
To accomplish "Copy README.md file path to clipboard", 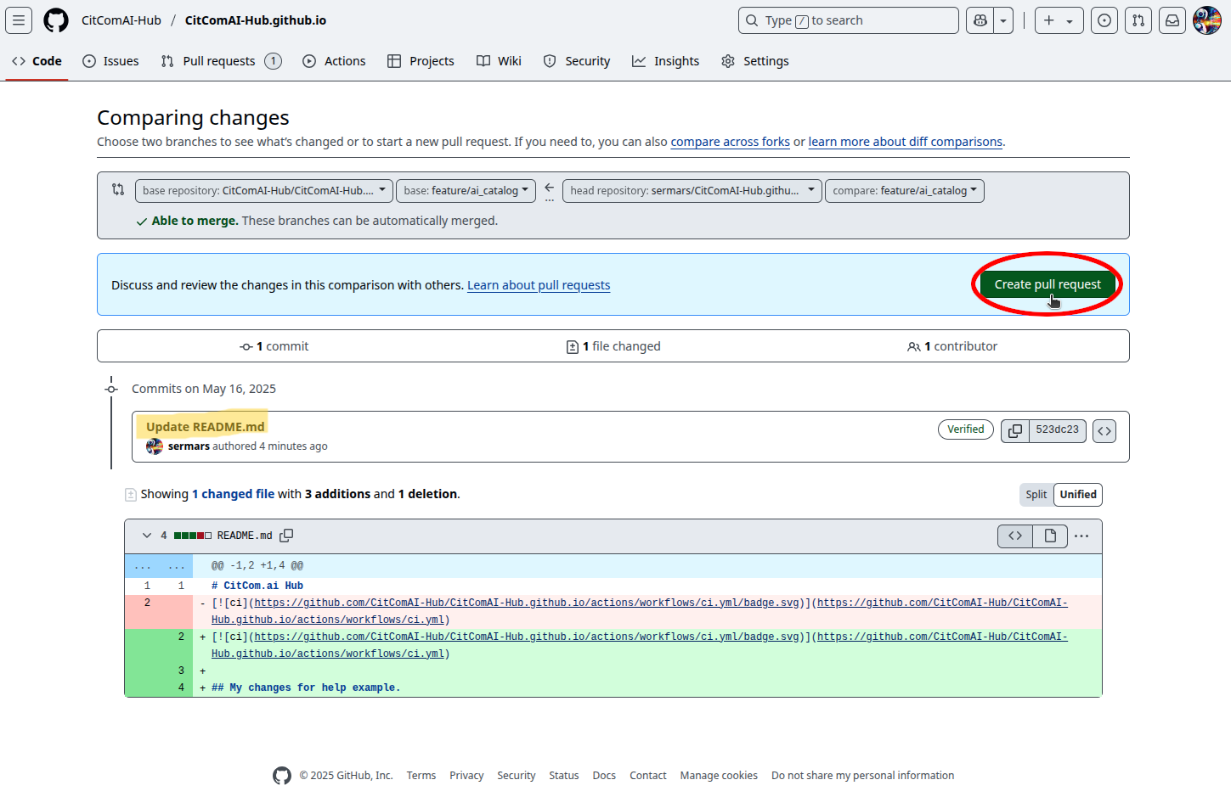I will [286, 536].
